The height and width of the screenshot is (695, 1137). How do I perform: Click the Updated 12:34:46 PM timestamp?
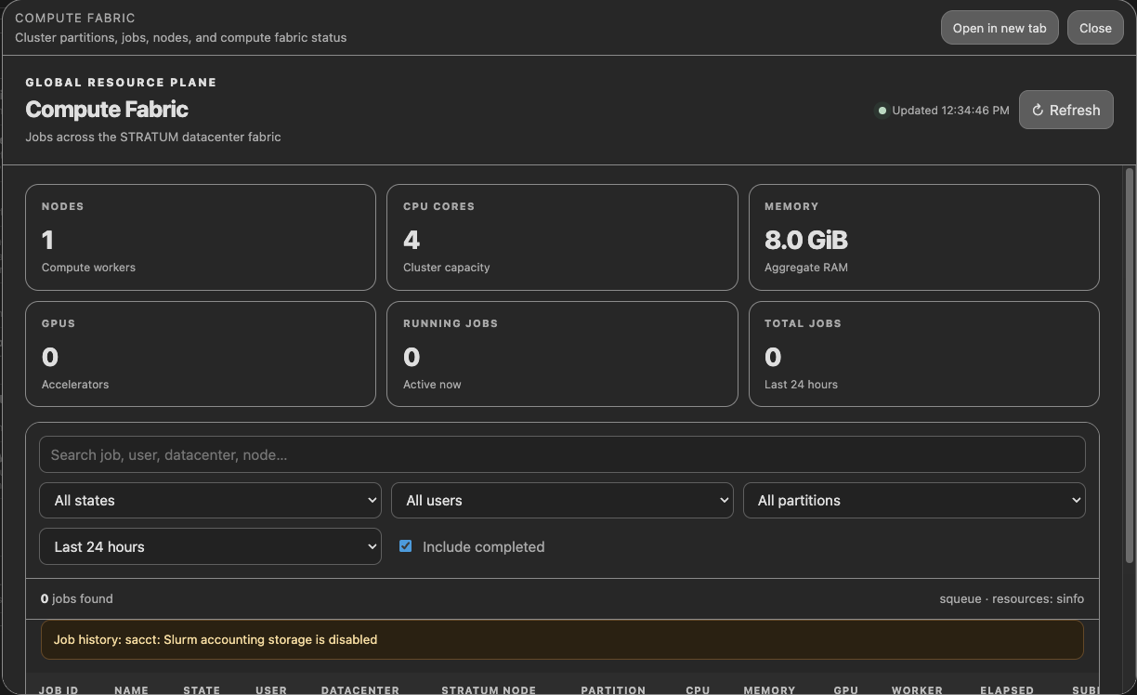point(950,110)
